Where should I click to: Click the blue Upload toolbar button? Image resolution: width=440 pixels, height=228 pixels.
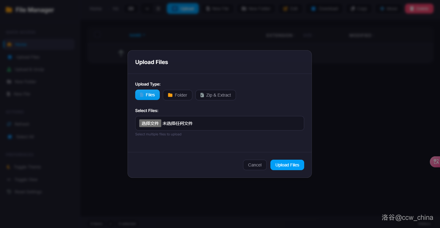(x=183, y=9)
